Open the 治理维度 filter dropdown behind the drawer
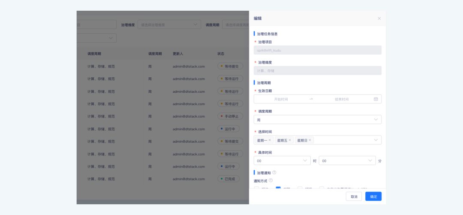 (x=169, y=25)
